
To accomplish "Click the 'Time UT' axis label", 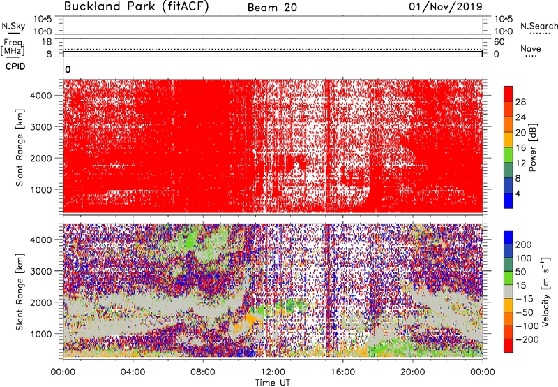I will pyautogui.click(x=273, y=383).
